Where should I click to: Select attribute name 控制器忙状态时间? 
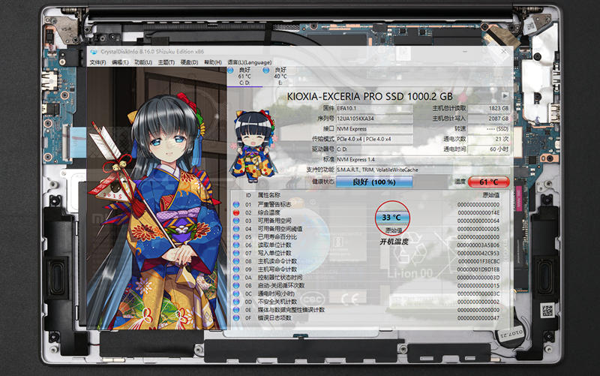(280, 277)
